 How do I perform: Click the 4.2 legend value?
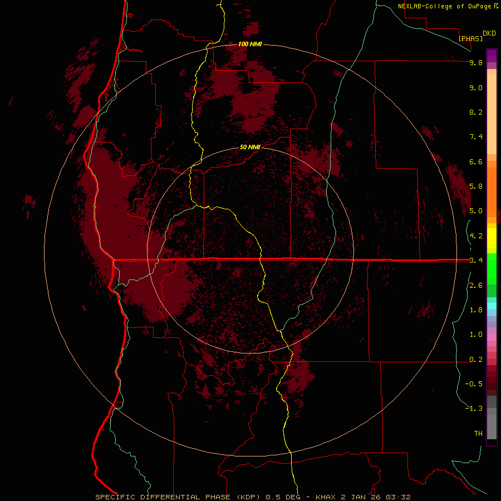tap(476, 236)
